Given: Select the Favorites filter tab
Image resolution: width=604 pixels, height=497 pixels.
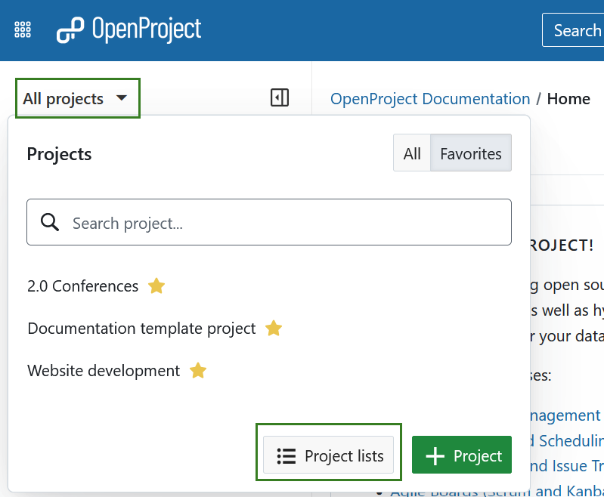Looking at the screenshot, I should point(470,153).
